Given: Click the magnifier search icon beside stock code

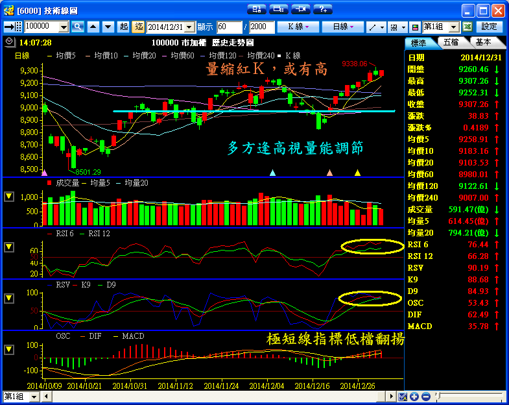Looking at the screenshot, I should [78, 27].
